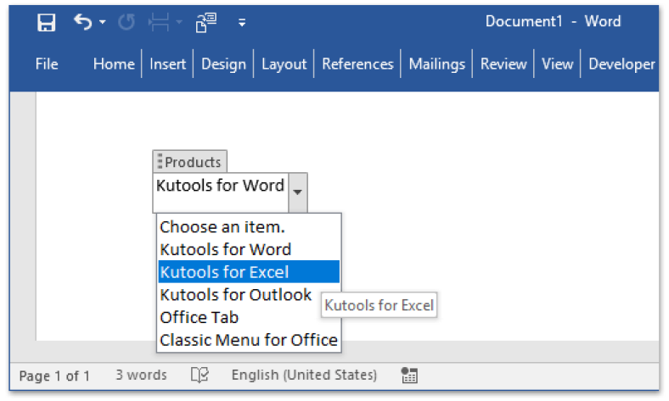Open the Undo history dropdown arrow
Viewport: 669px width, 401px height.
tap(103, 23)
